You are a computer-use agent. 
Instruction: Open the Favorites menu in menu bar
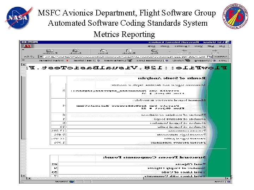pyautogui.click(x=182, y=46)
